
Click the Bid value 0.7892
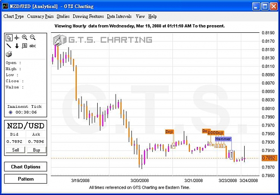(14, 142)
